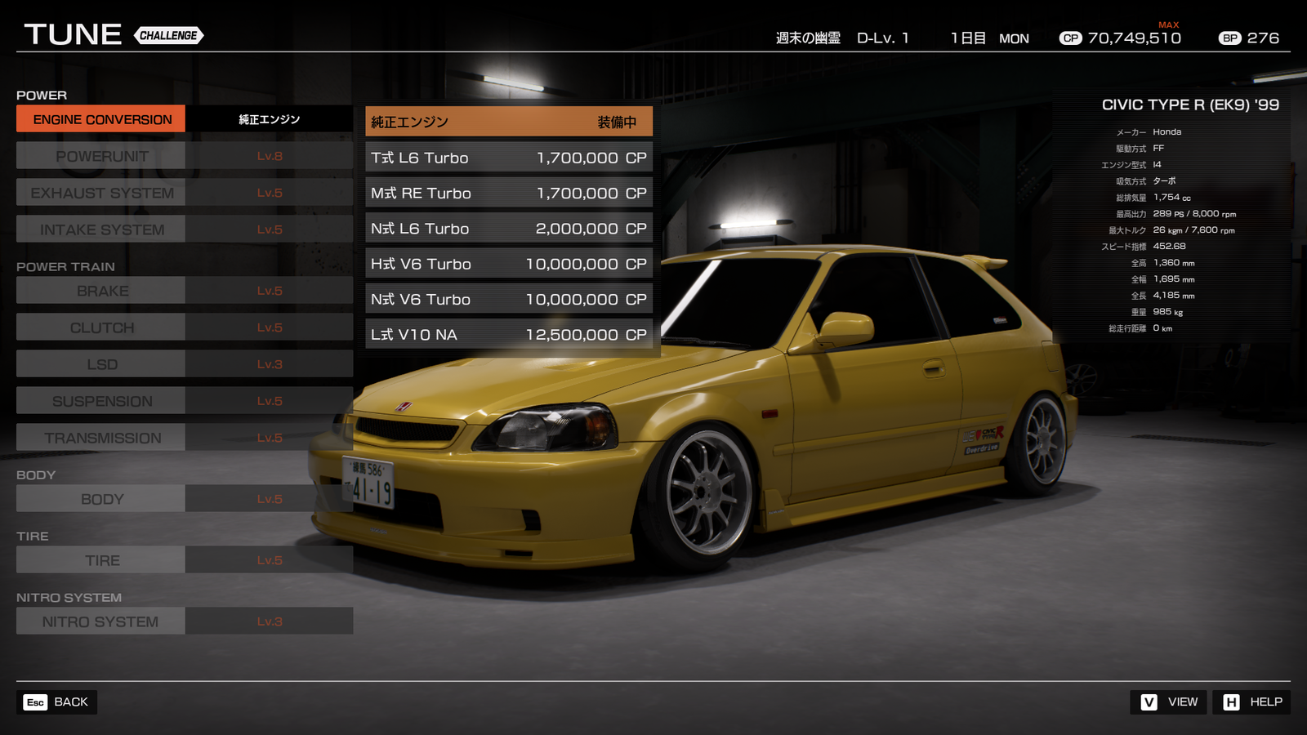Open the TIRE tuning option
The height and width of the screenshot is (735, 1307).
pos(100,559)
